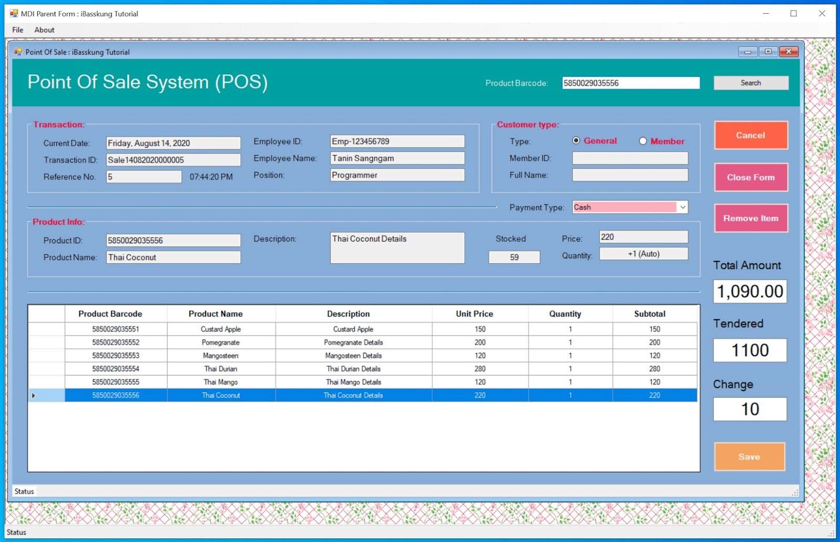Open the About menu

[44, 30]
